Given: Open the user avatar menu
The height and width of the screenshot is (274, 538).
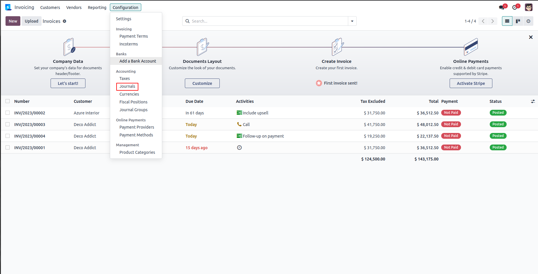Looking at the screenshot, I should pyautogui.click(x=528, y=7).
